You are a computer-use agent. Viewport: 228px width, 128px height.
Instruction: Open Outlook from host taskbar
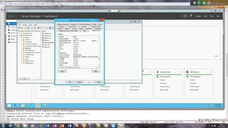click(x=47, y=126)
